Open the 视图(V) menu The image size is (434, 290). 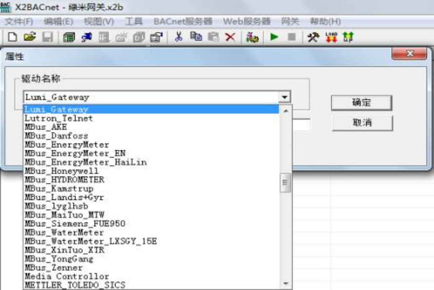[99, 21]
